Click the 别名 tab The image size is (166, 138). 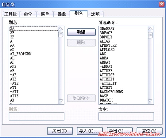pyautogui.click(x=79, y=13)
